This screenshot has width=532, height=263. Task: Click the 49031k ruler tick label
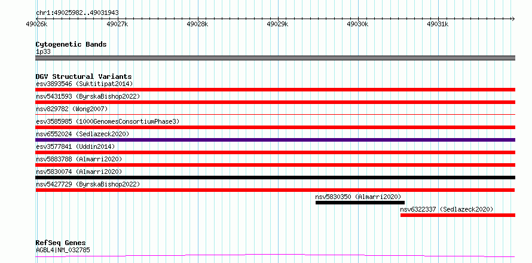[438, 24]
